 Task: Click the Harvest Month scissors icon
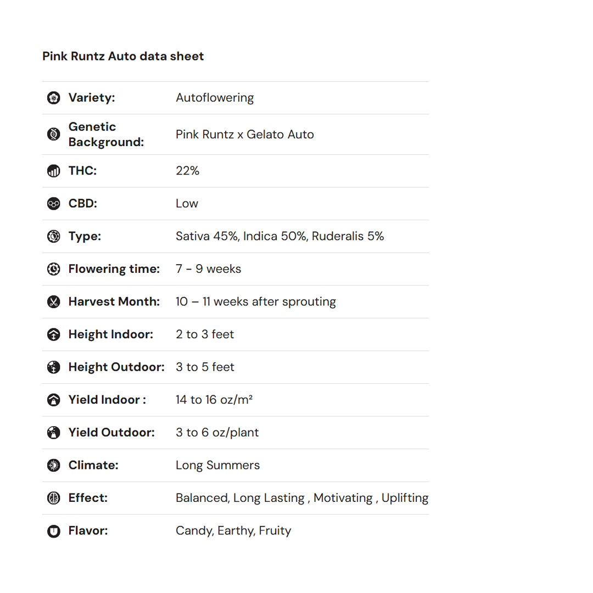[x=53, y=301]
